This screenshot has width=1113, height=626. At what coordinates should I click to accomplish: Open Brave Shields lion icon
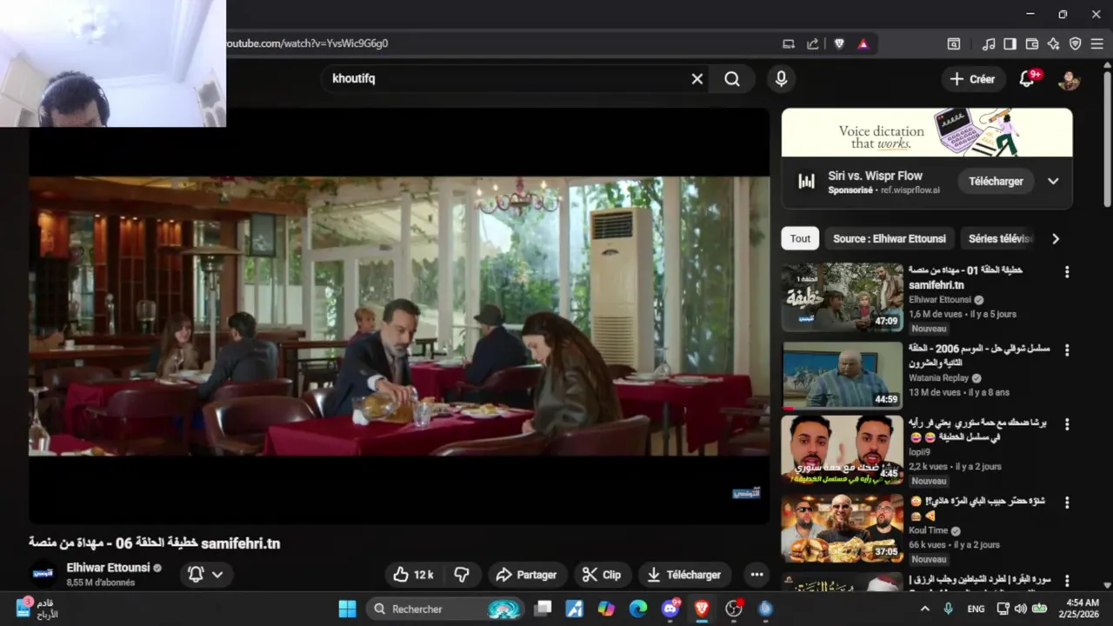pyautogui.click(x=839, y=43)
